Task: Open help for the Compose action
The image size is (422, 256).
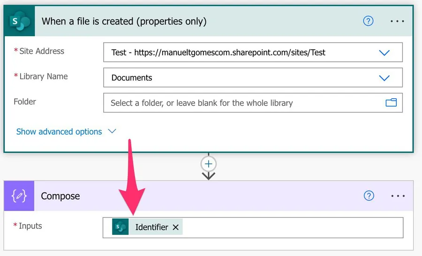Action: [369, 196]
